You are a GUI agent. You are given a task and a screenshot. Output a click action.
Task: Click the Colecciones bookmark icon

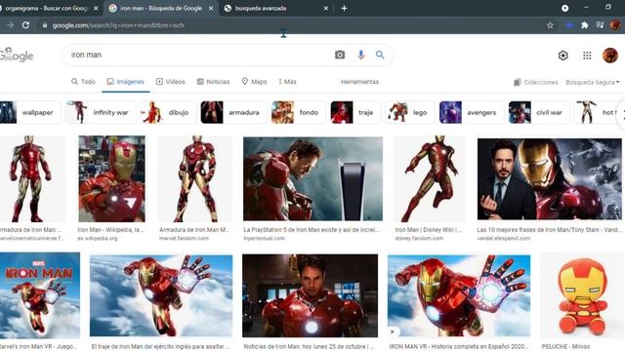pyautogui.click(x=518, y=82)
